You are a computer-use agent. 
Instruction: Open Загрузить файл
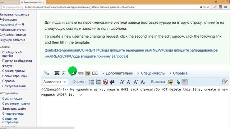tap(14, 109)
